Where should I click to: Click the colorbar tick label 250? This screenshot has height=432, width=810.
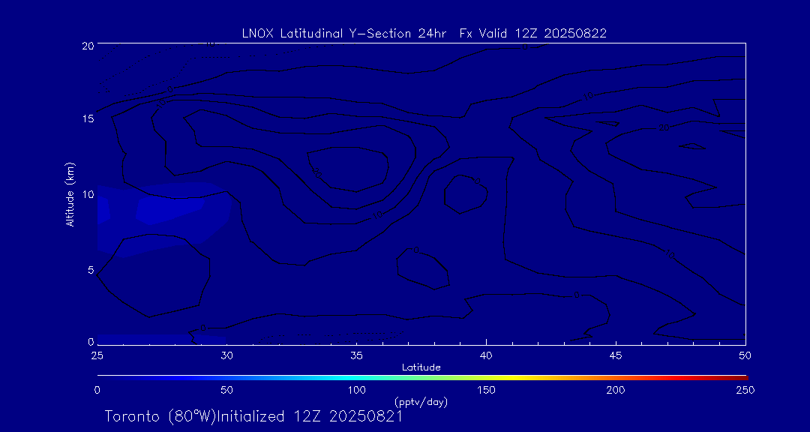click(x=745, y=390)
